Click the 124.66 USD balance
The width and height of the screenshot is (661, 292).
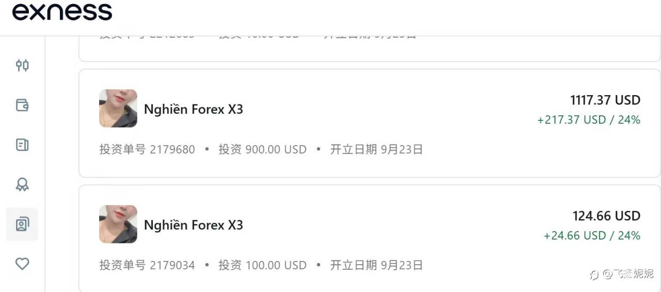click(x=606, y=216)
